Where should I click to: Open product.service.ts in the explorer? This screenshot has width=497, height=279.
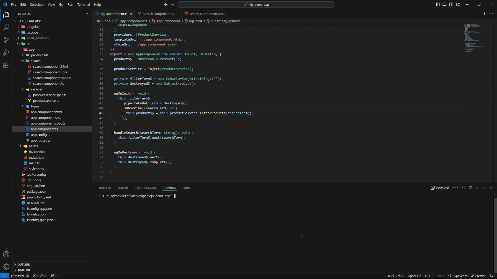click(x=46, y=101)
